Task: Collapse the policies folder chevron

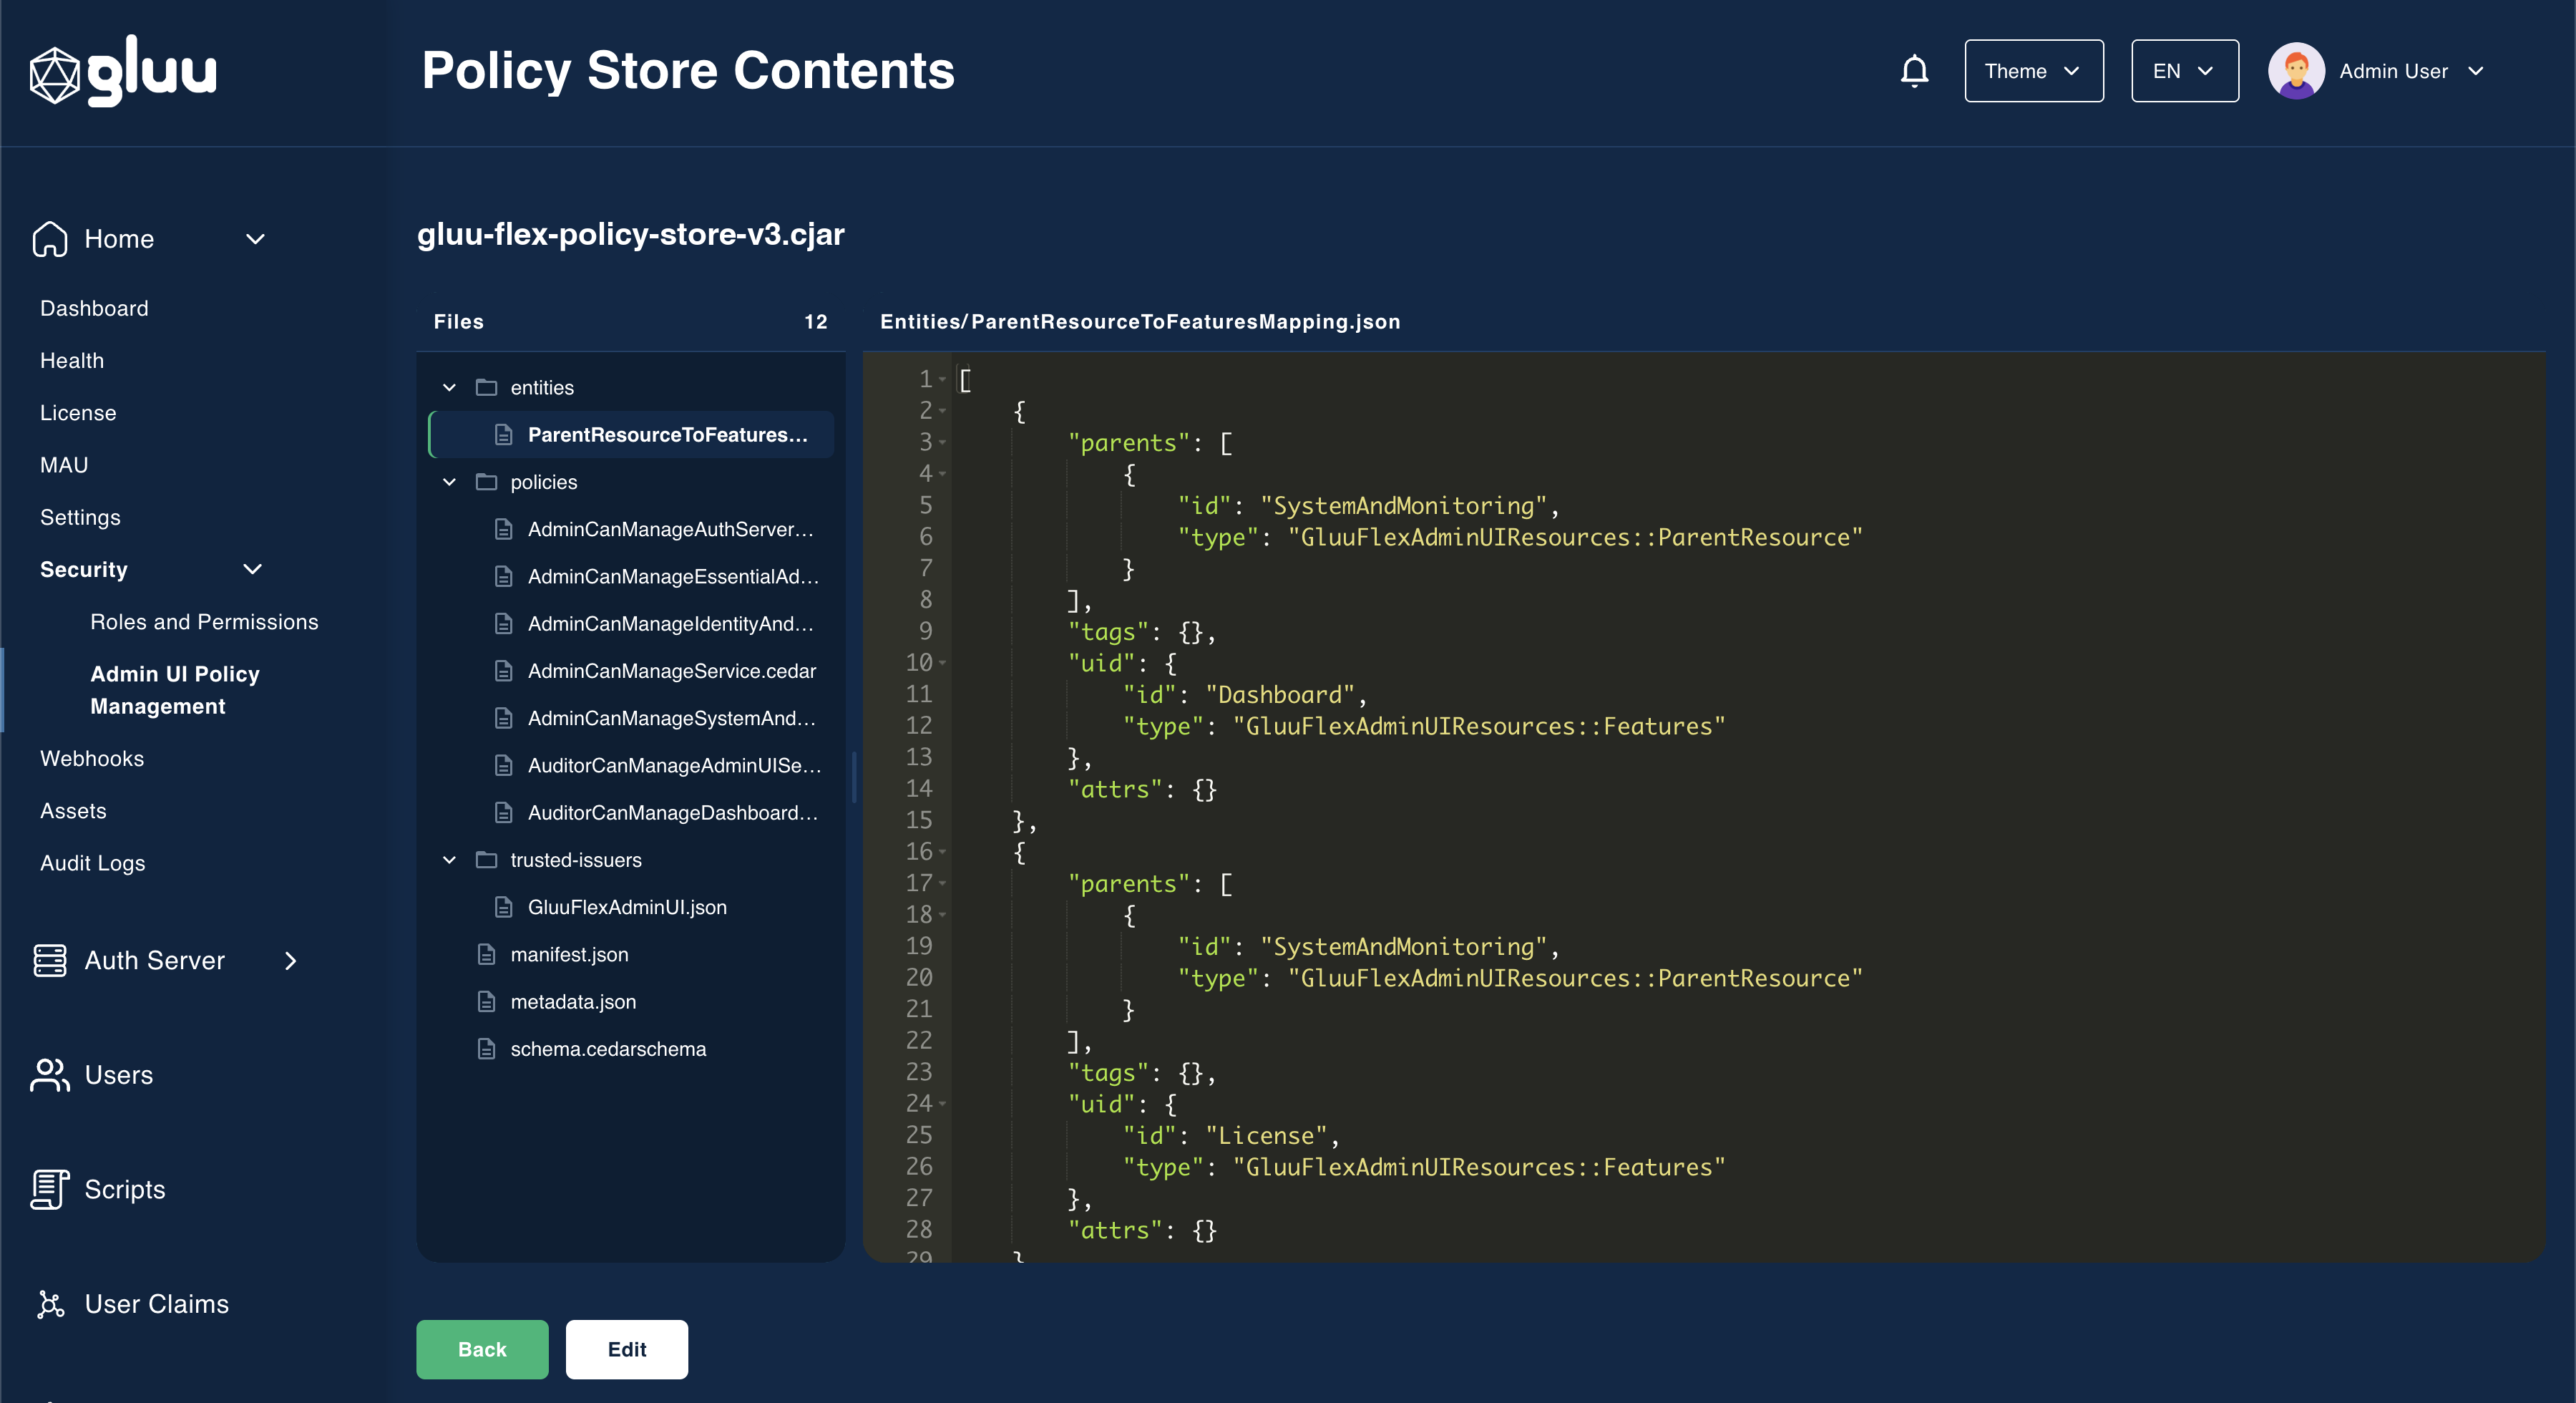Action: tap(450, 482)
